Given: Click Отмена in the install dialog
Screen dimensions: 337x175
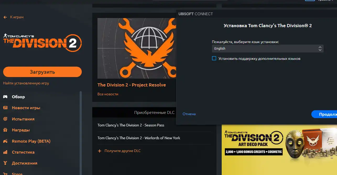Looking at the screenshot, I should point(189,114).
